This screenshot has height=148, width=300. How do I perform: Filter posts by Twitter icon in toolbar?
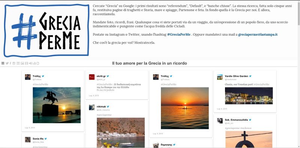[7, 63]
